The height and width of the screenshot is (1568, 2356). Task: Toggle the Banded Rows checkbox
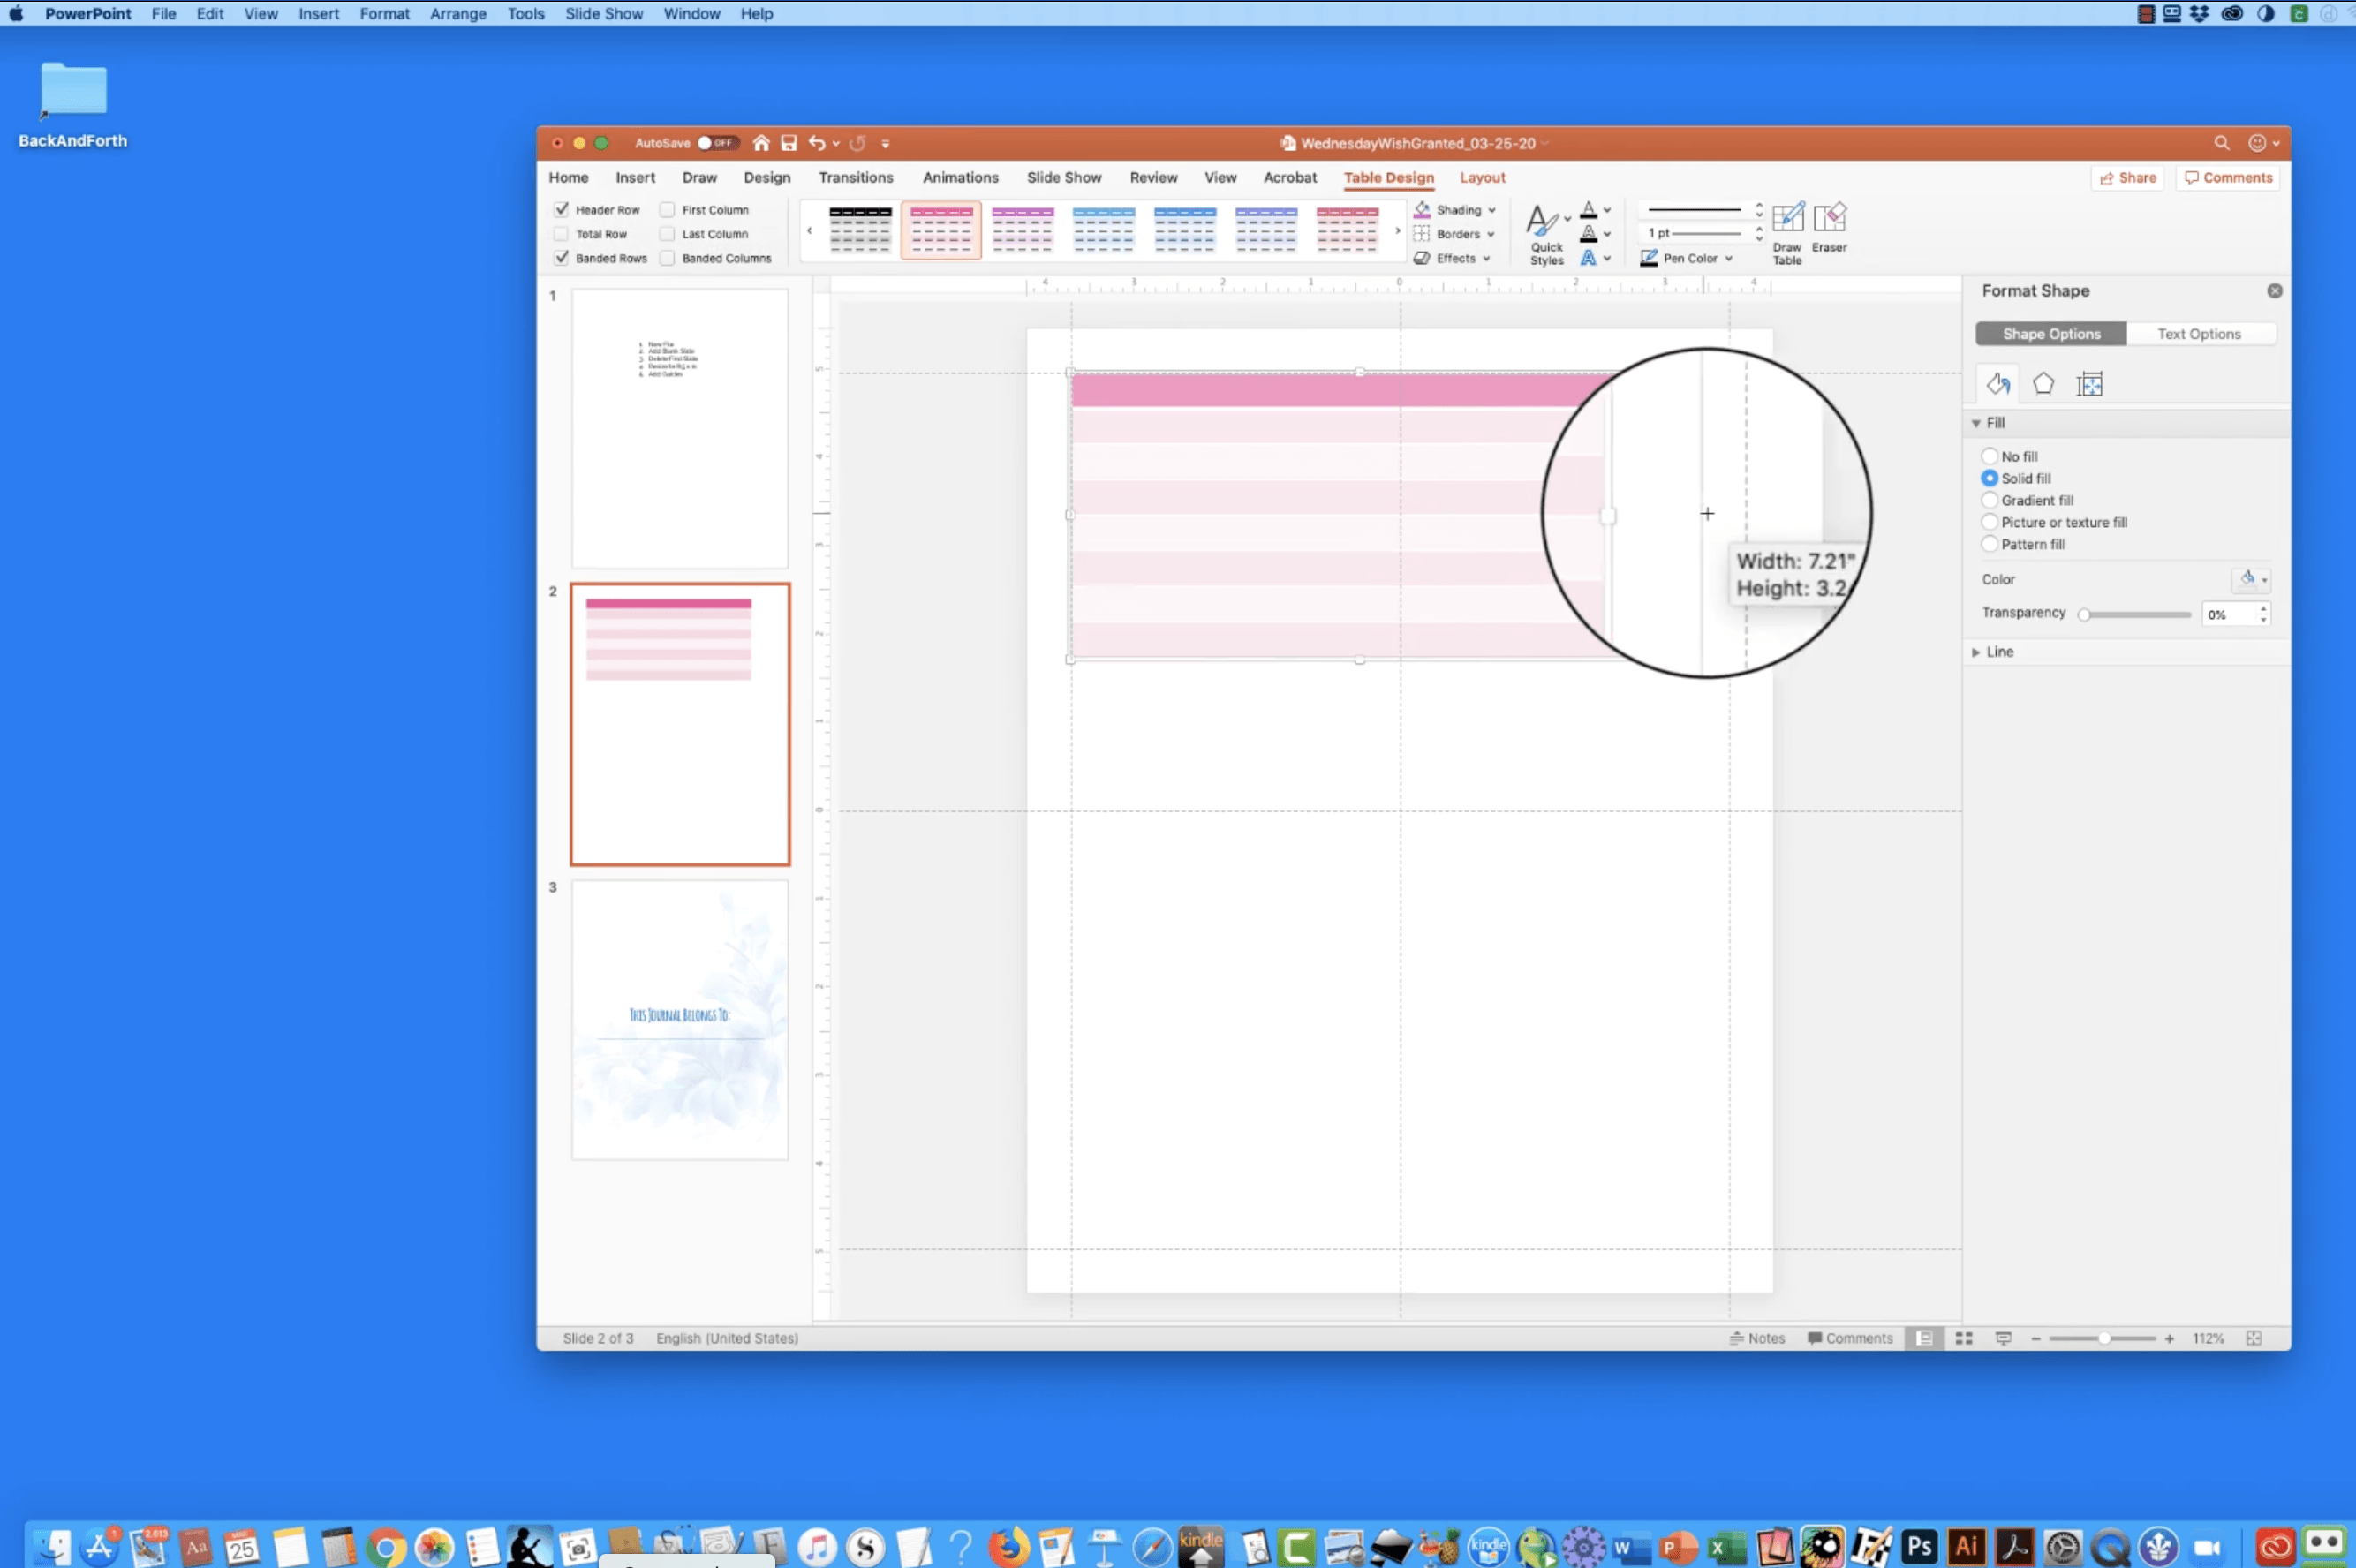tap(562, 257)
